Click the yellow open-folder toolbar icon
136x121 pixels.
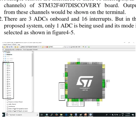(x=5, y=47)
